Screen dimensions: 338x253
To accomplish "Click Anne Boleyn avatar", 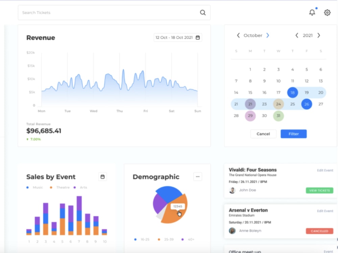I will pyautogui.click(x=232, y=231).
